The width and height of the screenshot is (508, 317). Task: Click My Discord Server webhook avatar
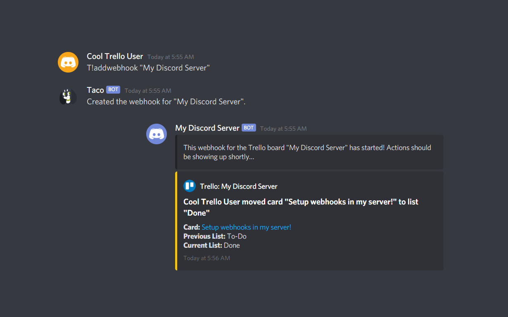[157, 134]
